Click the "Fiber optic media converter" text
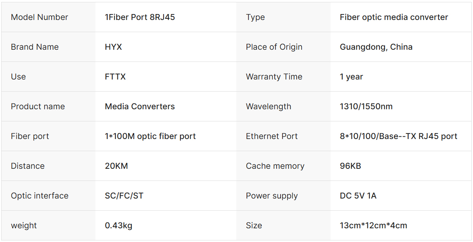This screenshot has height=242, width=473. pyautogui.click(x=394, y=17)
